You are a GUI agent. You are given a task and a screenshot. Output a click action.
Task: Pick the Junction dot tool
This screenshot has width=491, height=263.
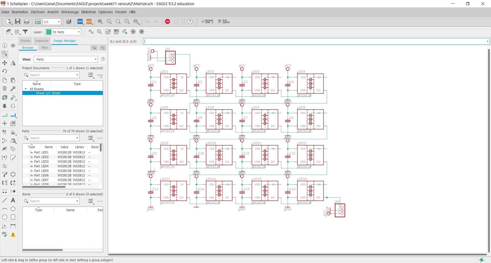[x=5, y=123]
